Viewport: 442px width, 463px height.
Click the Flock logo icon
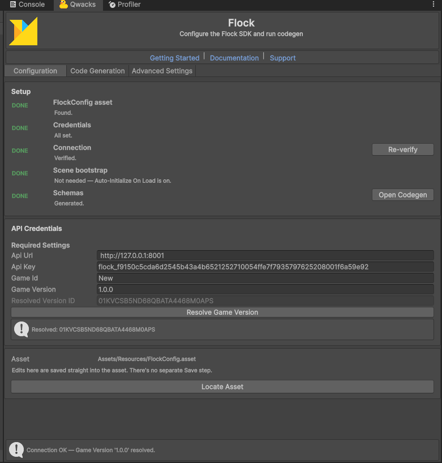point(23,31)
